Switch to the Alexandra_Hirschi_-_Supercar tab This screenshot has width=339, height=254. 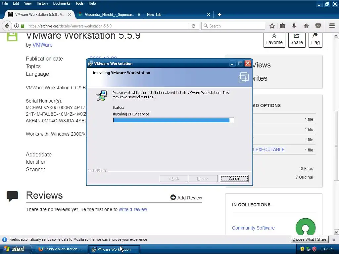[x=109, y=15]
